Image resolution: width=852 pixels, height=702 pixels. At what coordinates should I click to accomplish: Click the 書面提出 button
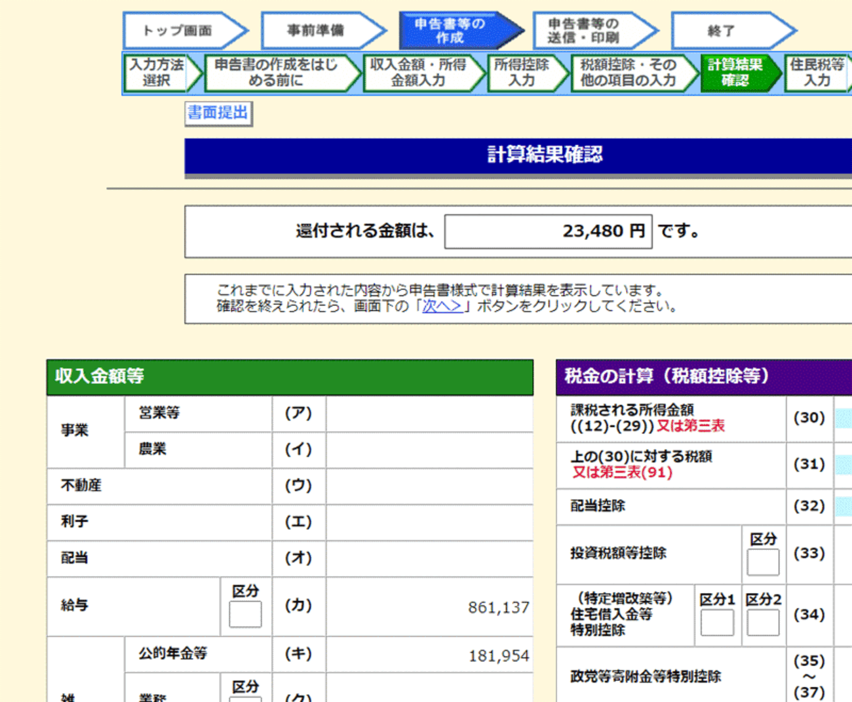click(218, 113)
